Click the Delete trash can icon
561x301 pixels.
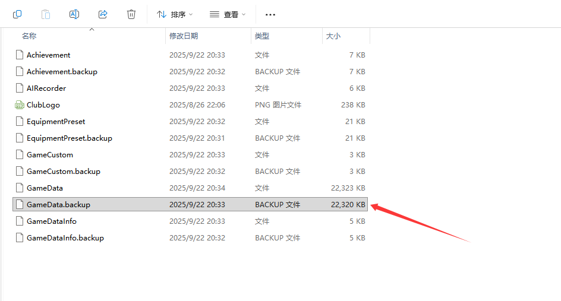point(131,14)
